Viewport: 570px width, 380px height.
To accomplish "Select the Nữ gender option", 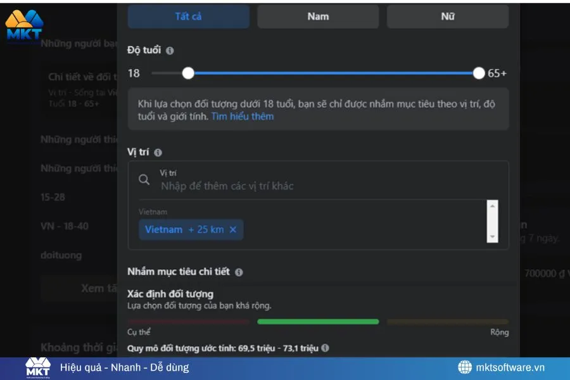I will pos(447,16).
